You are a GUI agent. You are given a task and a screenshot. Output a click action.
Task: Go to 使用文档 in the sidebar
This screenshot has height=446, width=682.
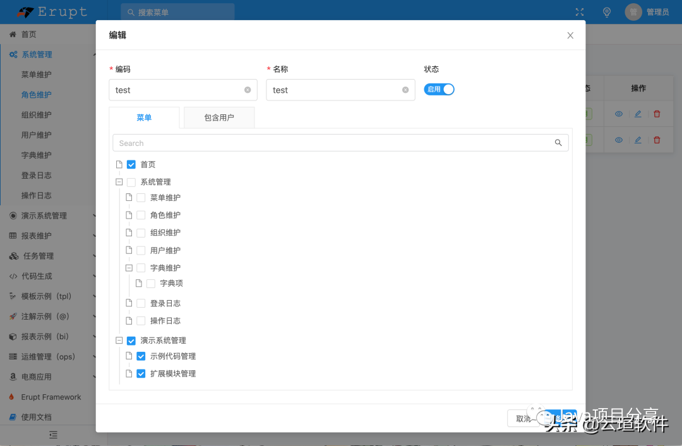[38, 417]
